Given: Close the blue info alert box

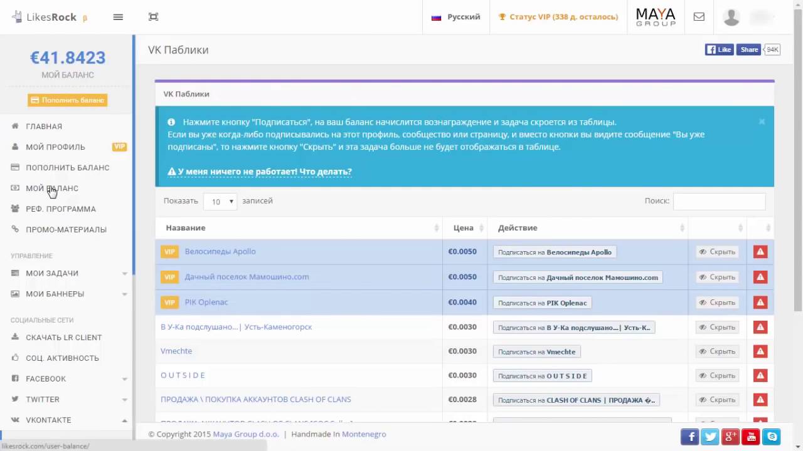Looking at the screenshot, I should pyautogui.click(x=762, y=122).
